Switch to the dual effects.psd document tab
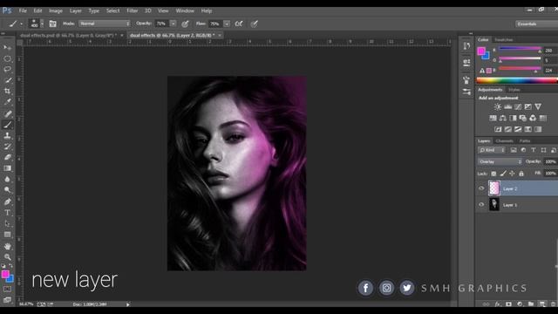 [68, 35]
